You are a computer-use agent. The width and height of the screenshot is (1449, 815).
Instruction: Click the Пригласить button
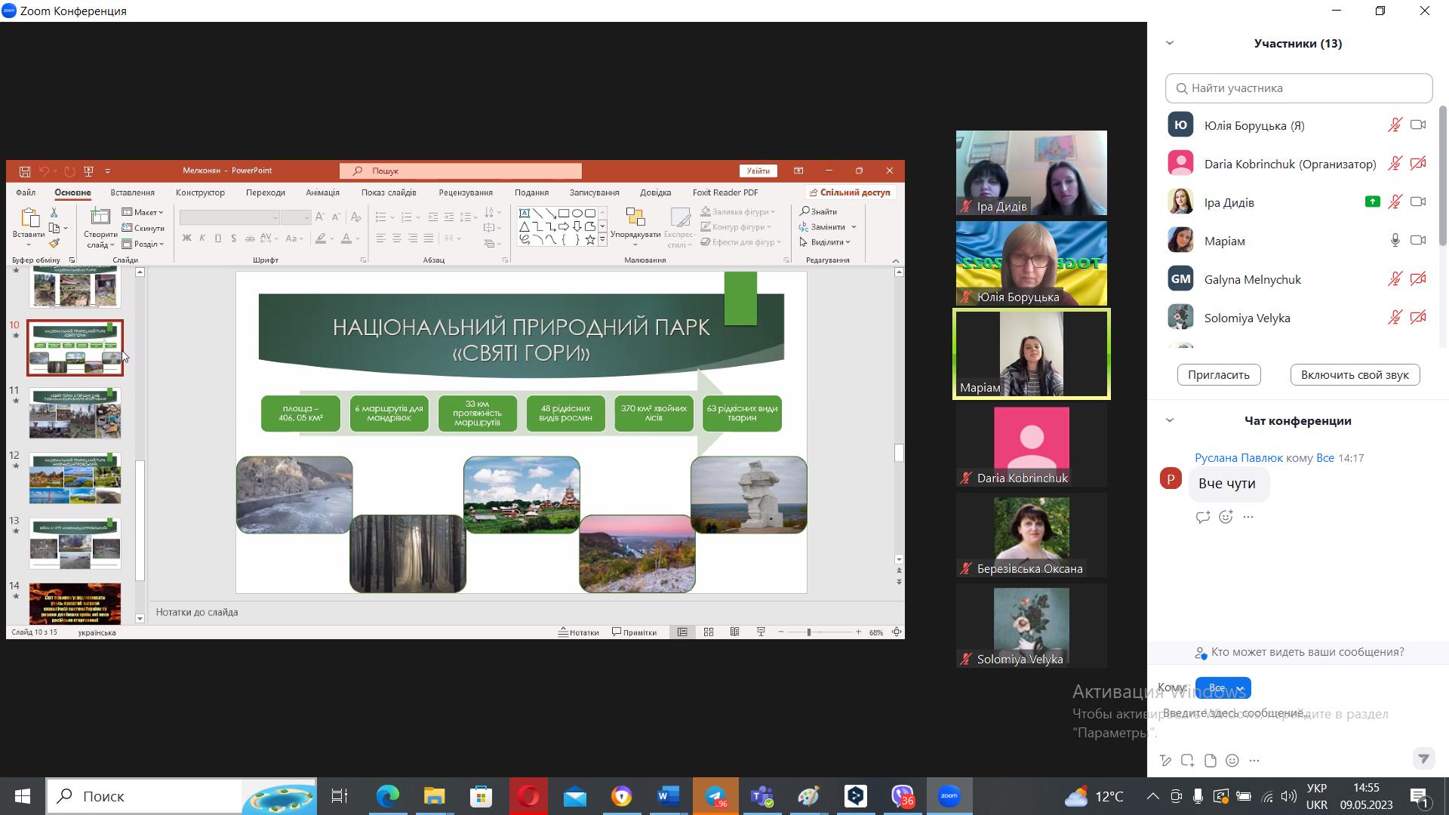pyautogui.click(x=1218, y=375)
